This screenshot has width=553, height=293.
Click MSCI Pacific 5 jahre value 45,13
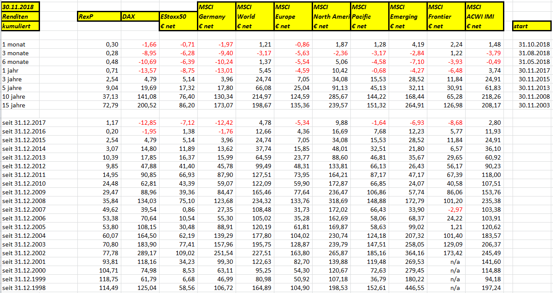coord(378,88)
